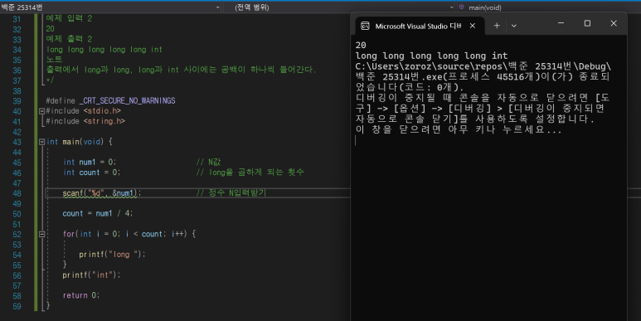Click line number 52 in the gutter
641x321 pixels.
pos(17,234)
